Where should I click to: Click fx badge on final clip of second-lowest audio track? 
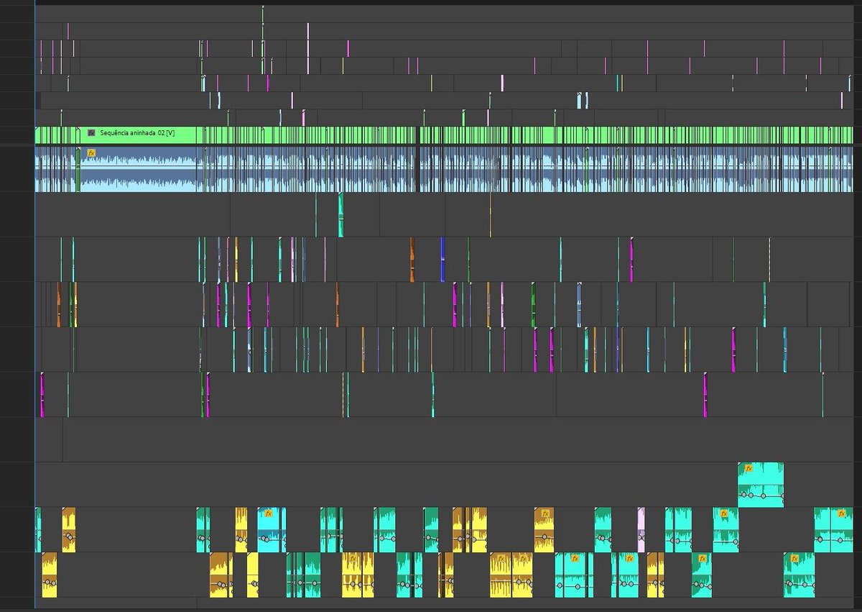click(840, 513)
